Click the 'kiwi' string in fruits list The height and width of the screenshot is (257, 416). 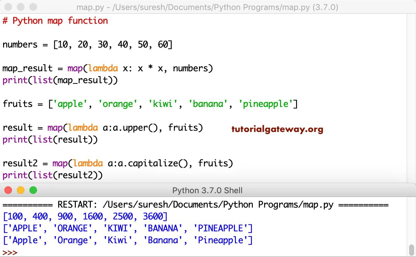coord(163,104)
